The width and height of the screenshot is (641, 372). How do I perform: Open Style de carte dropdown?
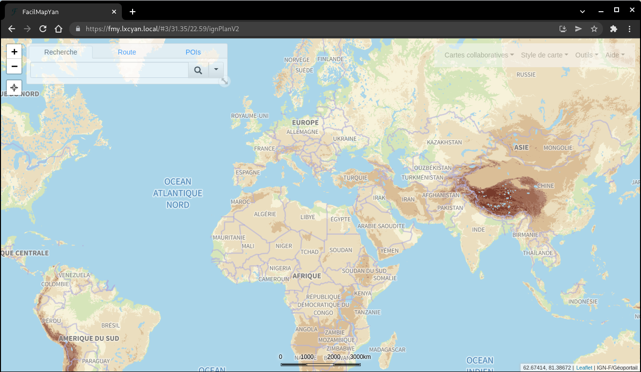click(x=544, y=55)
